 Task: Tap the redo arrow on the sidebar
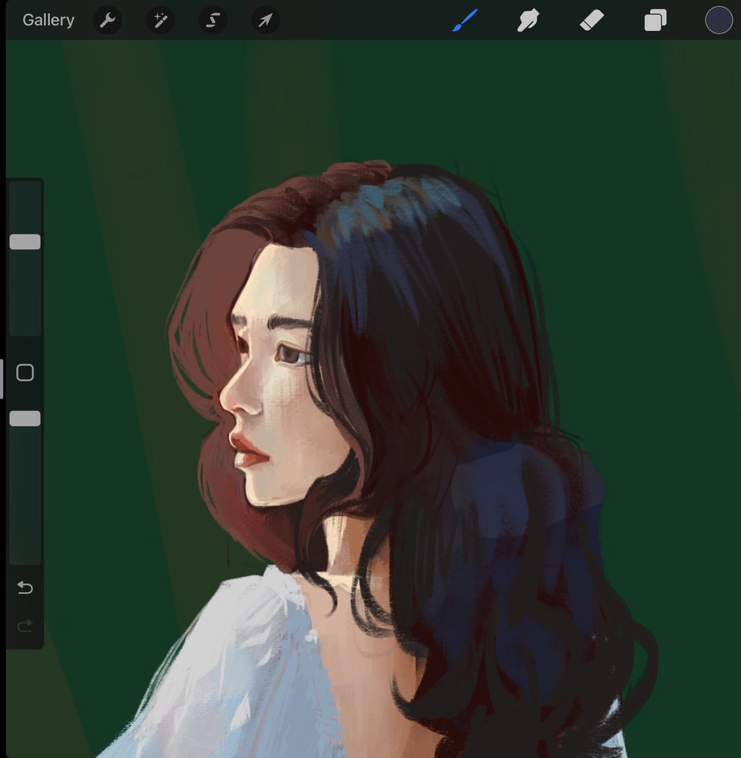point(25,626)
